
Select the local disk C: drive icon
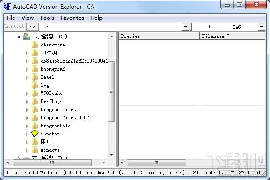point(27,36)
